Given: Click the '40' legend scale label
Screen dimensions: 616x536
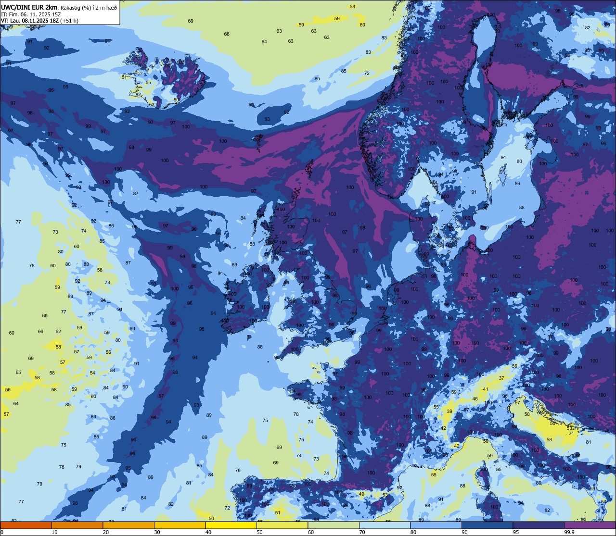Looking at the screenshot, I should 208,532.
